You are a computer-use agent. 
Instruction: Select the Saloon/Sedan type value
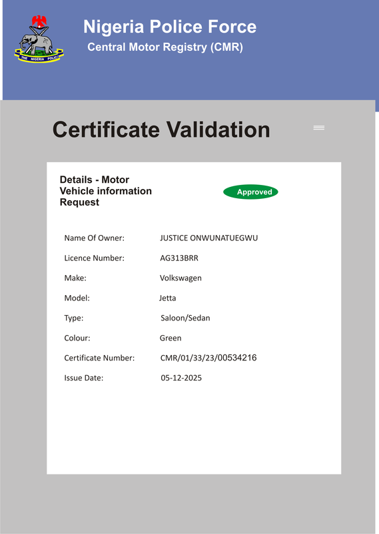(x=185, y=318)
